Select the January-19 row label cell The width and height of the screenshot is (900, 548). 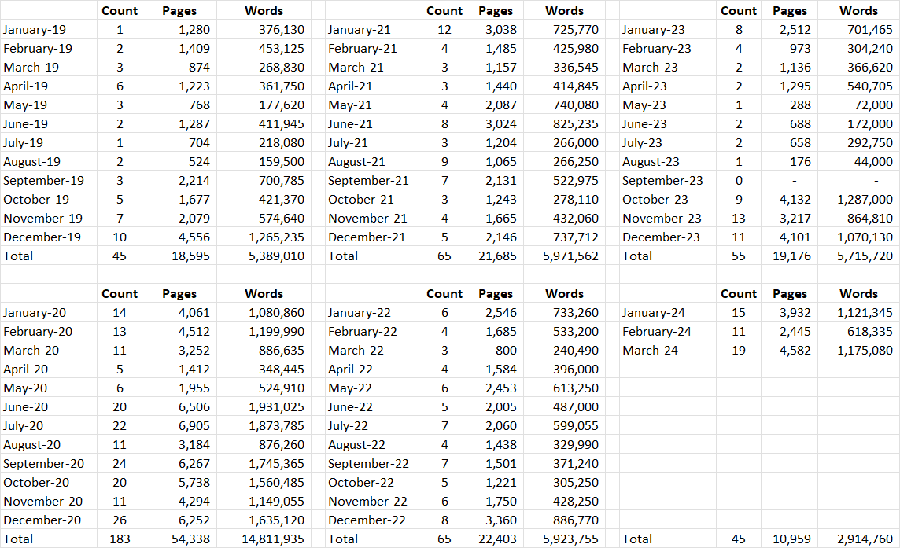49,29
